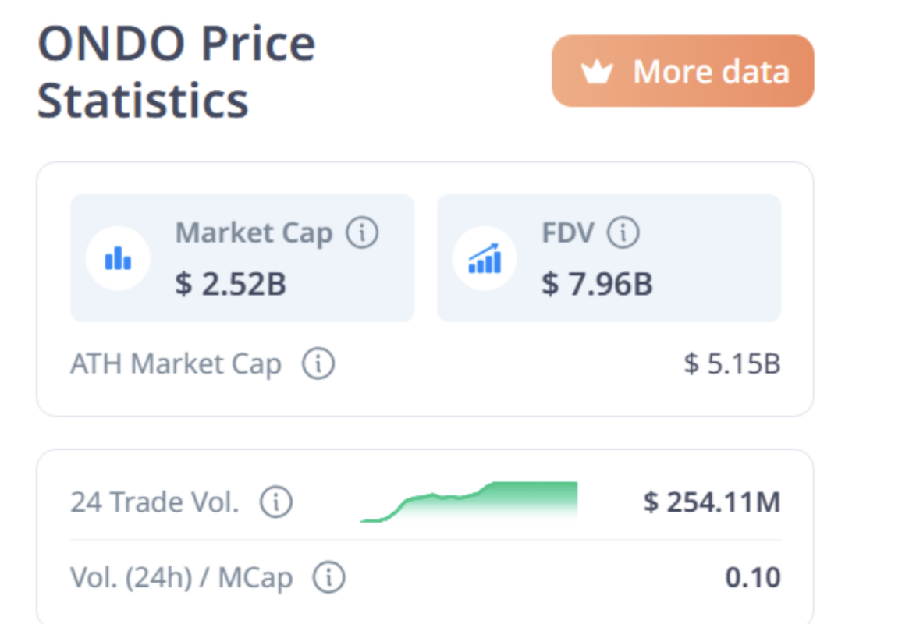Click the ATH Market Cap label
Screen dimensions: 916x624
pos(176,363)
